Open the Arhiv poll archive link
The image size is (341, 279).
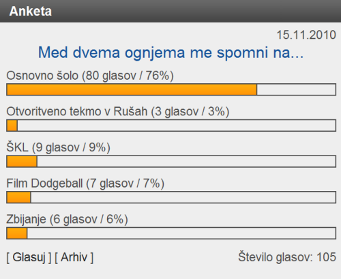(x=74, y=257)
